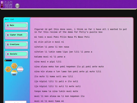Open the Socials page
137x103 pixels.
[x=16, y=54]
